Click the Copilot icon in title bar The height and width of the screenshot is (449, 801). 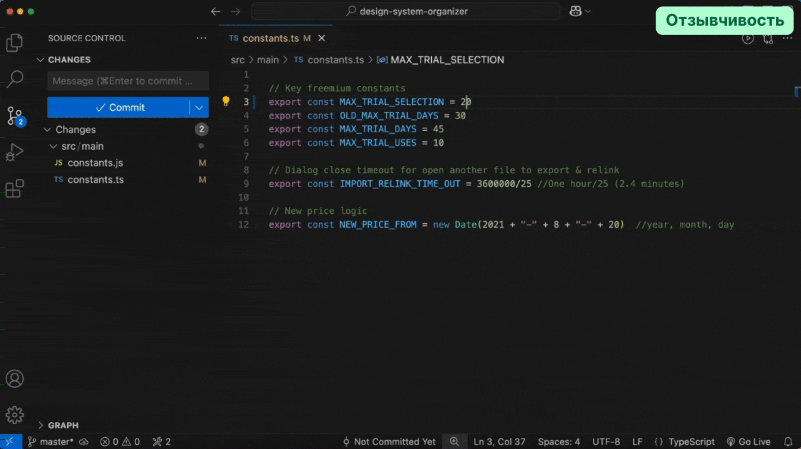(575, 11)
